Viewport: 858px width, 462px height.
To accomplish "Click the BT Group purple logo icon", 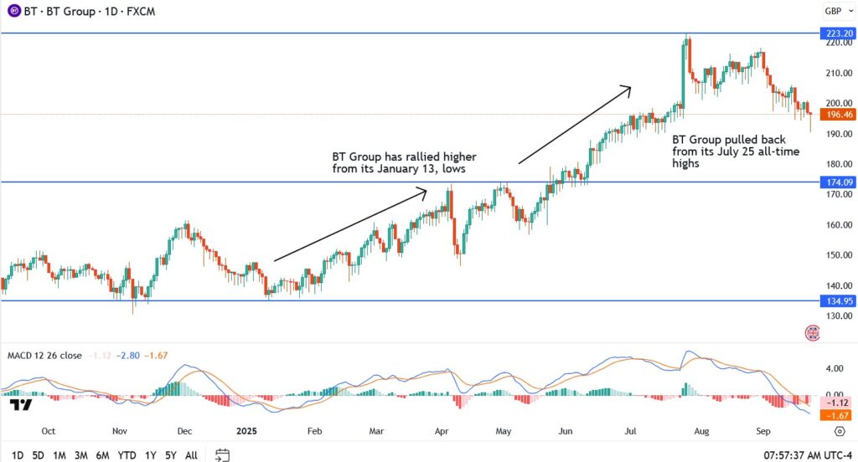I will click(11, 12).
